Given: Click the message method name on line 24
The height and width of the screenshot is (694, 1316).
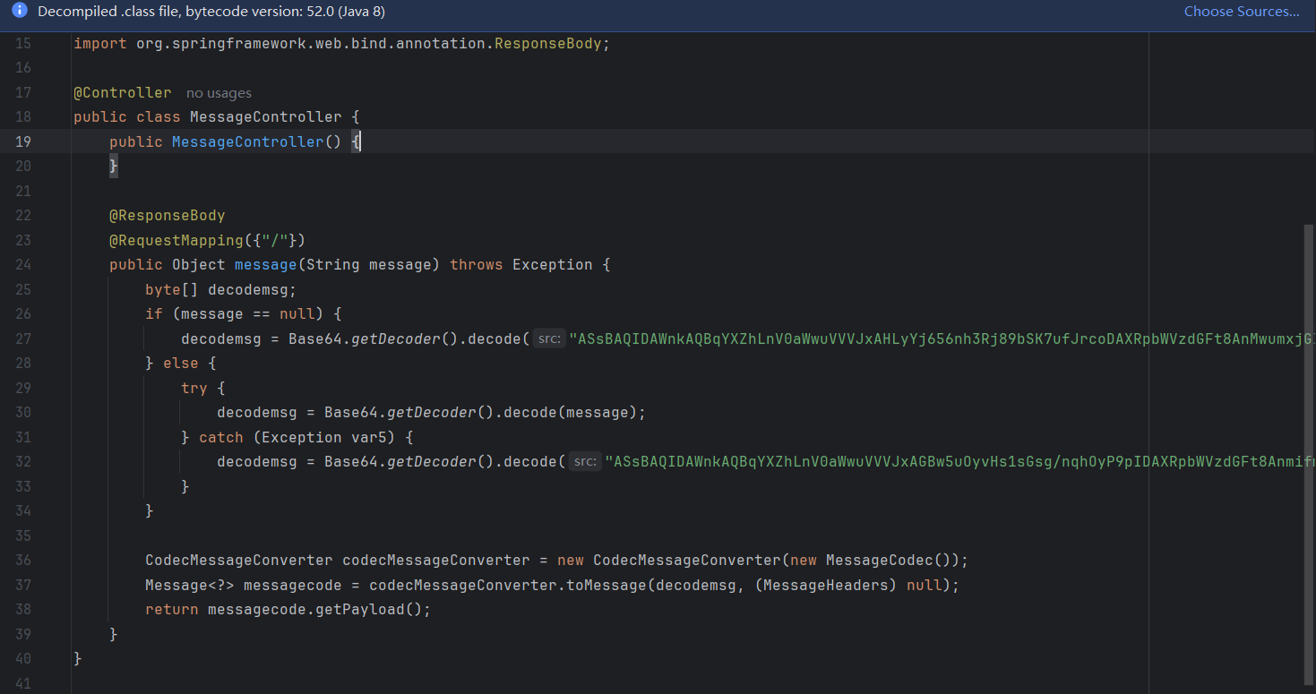Looking at the screenshot, I should (265, 264).
